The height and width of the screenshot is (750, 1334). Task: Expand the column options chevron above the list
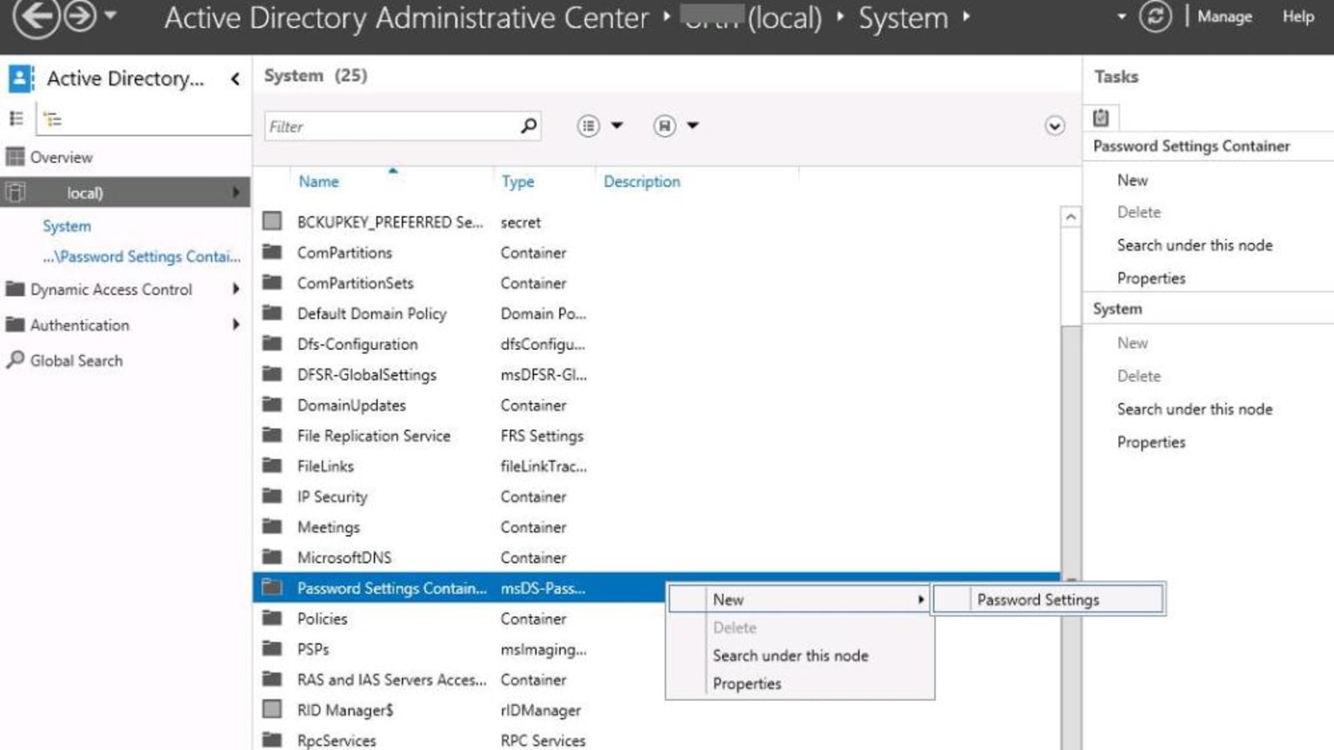pyautogui.click(x=1053, y=126)
